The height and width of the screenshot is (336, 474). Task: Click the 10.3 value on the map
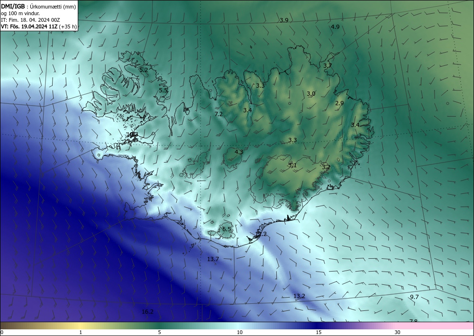click(132, 135)
